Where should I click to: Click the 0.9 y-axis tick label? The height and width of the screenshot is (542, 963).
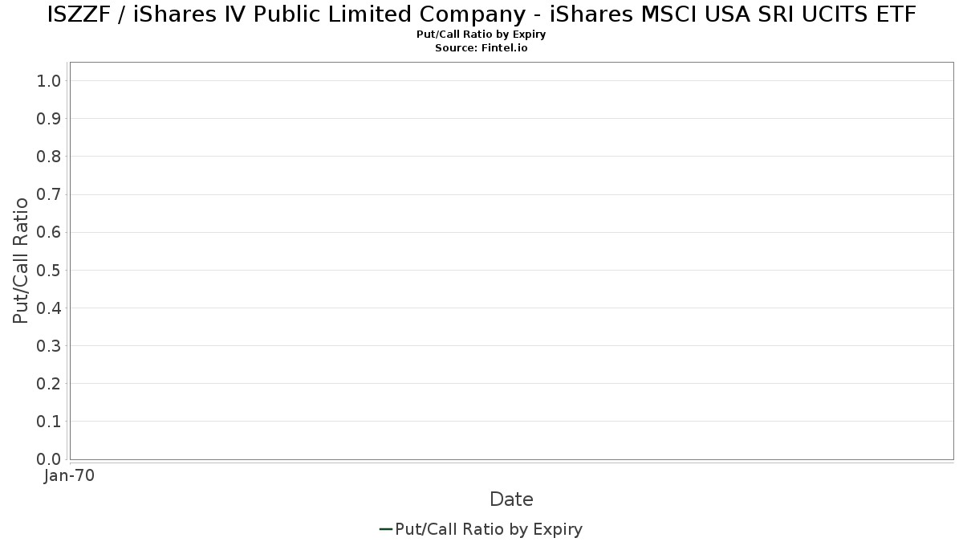point(49,119)
